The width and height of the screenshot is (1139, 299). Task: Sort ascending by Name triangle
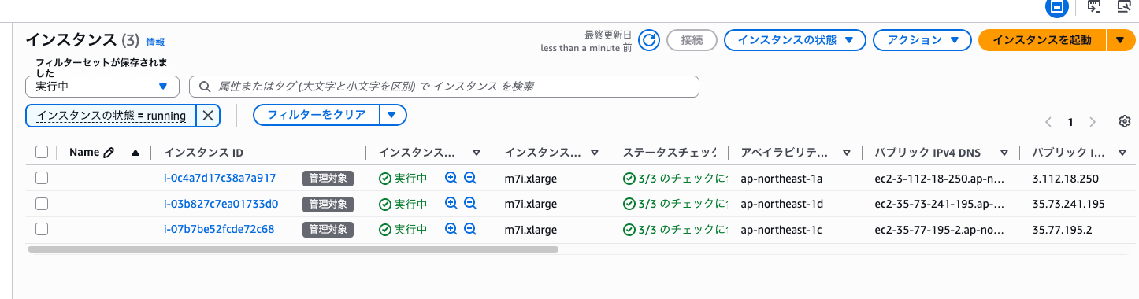(x=135, y=153)
